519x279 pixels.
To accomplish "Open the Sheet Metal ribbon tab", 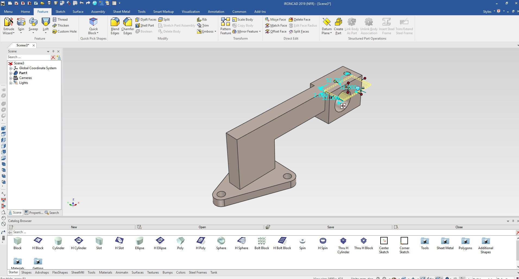I will [x=121, y=12].
